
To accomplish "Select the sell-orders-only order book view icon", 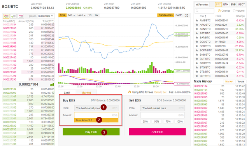I will [21, 16].
